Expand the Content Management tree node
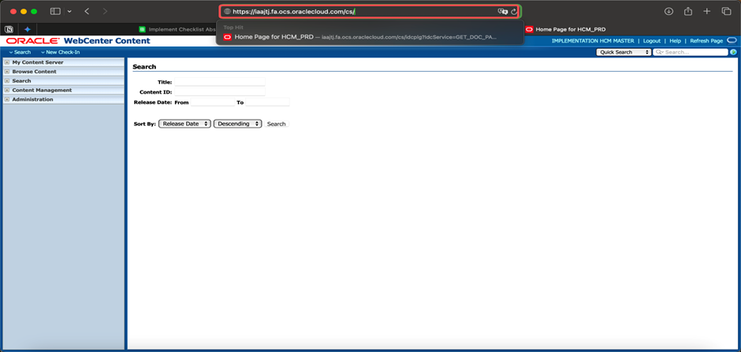 point(7,91)
